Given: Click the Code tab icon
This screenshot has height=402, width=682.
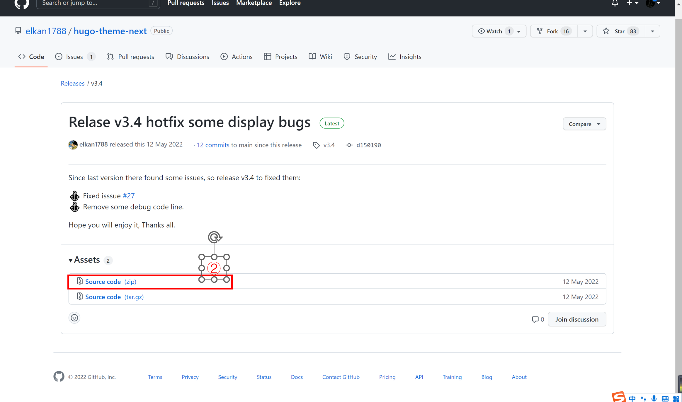Looking at the screenshot, I should click(23, 57).
